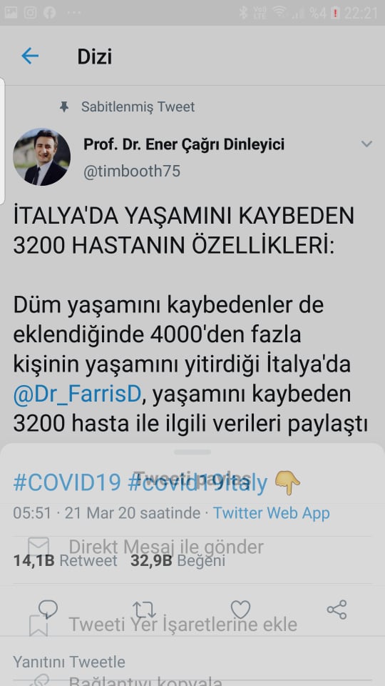The height and width of the screenshot is (686, 385).
Task: Open the author name Prof. Dr. Ener Çağrı Dinleyici
Action: coord(184,144)
